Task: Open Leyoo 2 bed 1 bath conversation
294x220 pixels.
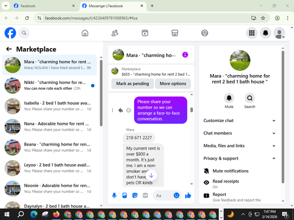Action: [49, 168]
